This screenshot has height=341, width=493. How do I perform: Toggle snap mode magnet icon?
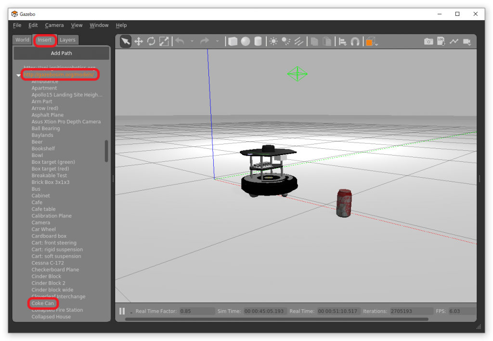point(355,41)
